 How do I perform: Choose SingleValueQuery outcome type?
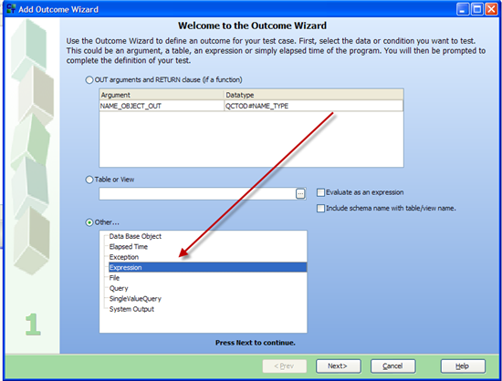point(135,299)
